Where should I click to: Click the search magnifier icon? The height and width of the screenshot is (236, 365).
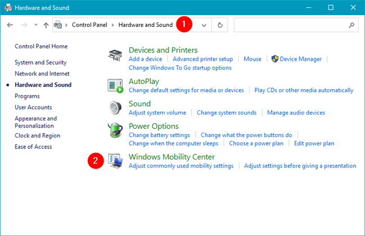point(351,25)
